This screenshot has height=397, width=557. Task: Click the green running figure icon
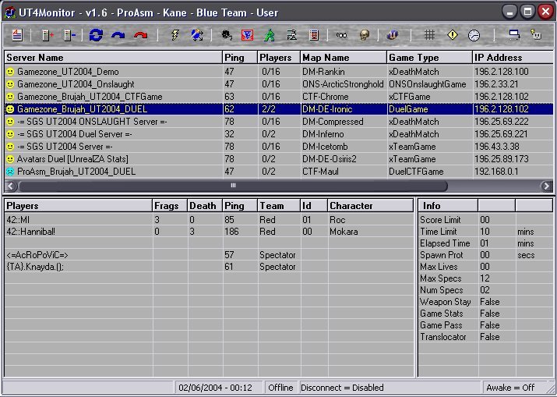[270, 35]
